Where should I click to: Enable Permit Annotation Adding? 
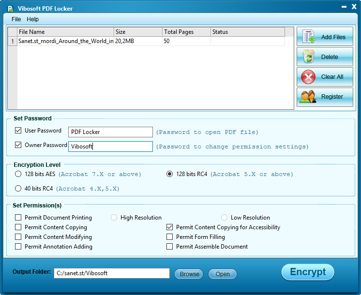[18, 247]
